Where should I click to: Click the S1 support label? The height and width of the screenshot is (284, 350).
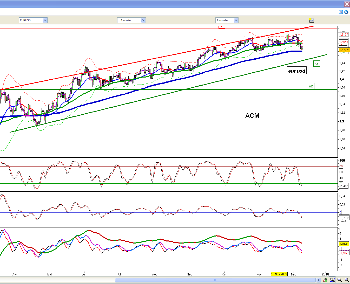(x=316, y=64)
